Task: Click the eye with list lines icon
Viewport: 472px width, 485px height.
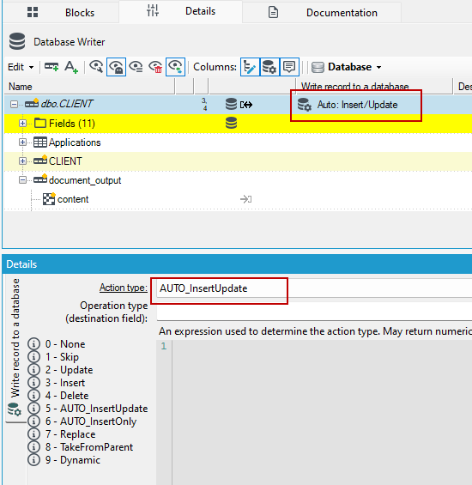Action: (x=136, y=67)
